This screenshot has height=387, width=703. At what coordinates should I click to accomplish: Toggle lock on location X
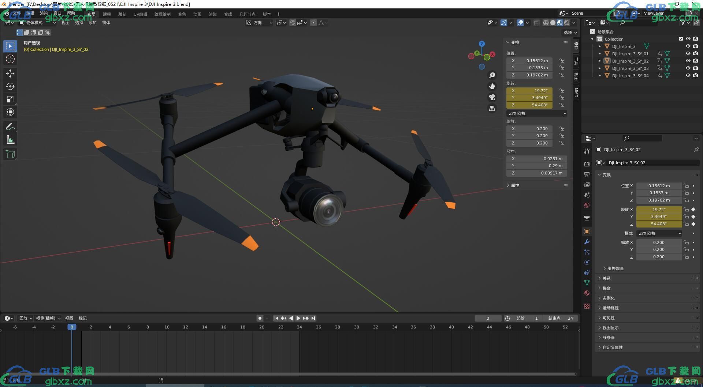point(562,61)
